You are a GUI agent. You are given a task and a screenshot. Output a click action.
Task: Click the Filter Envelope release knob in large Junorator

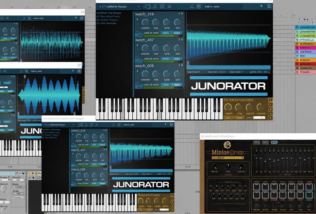[260, 107]
